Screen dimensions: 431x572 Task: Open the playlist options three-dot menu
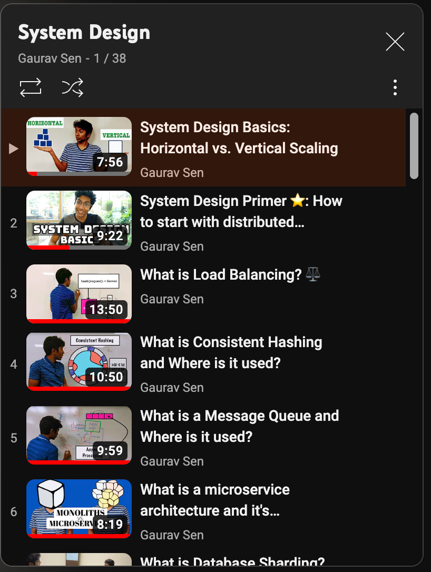pos(395,87)
